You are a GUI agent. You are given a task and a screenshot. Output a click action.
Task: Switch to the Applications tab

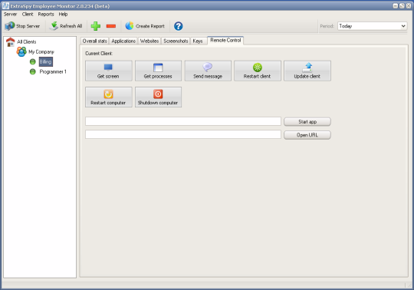click(123, 41)
